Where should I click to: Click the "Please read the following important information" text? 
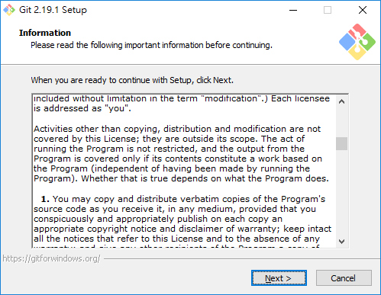click(151, 45)
